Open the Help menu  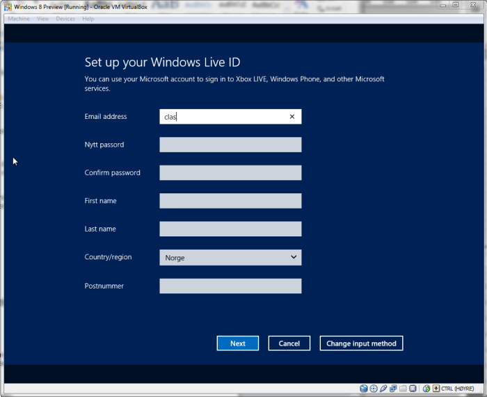[88, 19]
